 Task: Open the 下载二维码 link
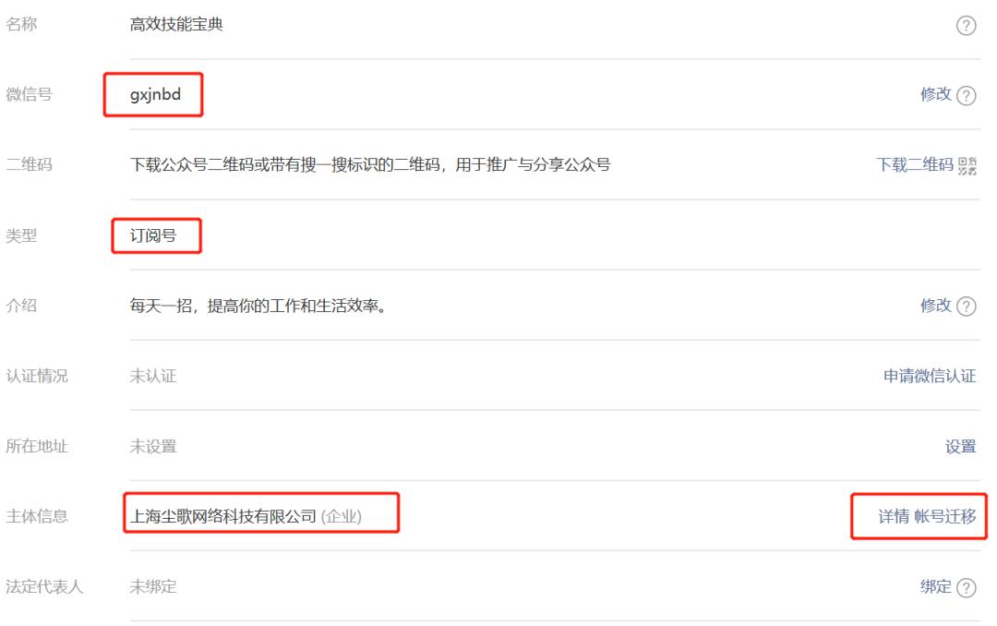tap(915, 164)
